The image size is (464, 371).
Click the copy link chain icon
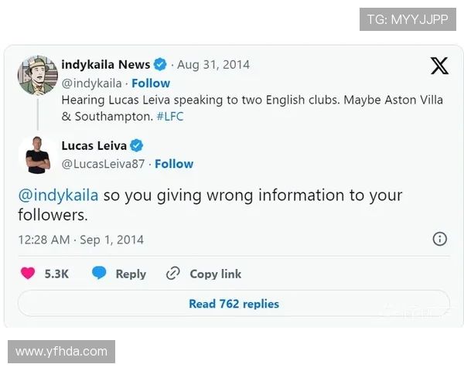172,274
